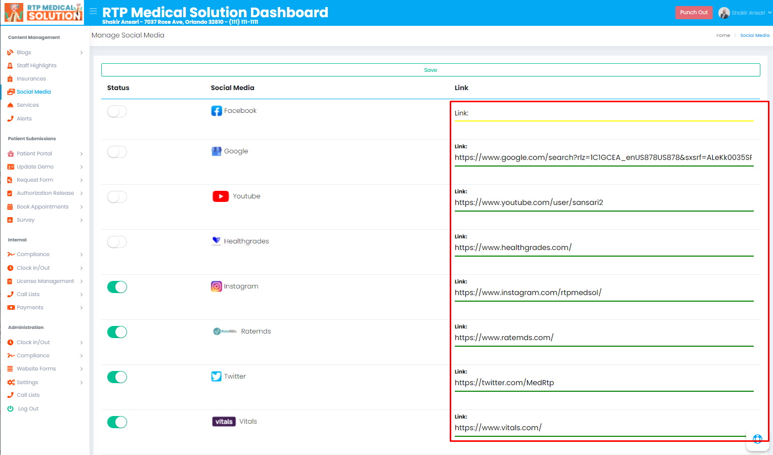
Task: Click the Healthgrades heart icon
Action: (217, 241)
